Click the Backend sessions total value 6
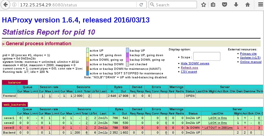Image resolution: width=264 pixels, height=136 pixels. 86,132
